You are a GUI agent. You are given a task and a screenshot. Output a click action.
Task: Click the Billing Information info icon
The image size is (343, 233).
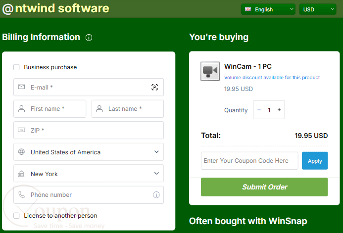pos(89,38)
